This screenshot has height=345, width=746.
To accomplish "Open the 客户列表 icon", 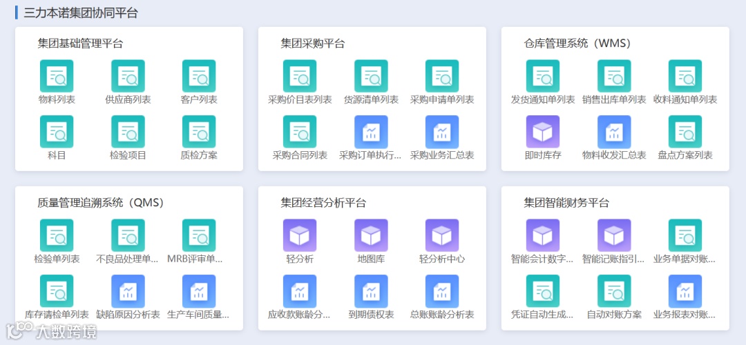I will [199, 76].
